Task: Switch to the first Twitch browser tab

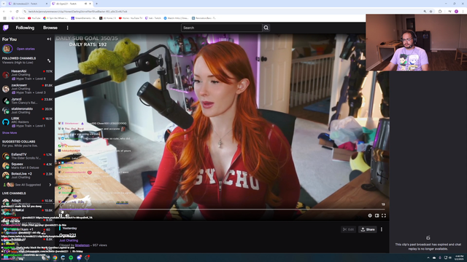Action: coord(28,4)
